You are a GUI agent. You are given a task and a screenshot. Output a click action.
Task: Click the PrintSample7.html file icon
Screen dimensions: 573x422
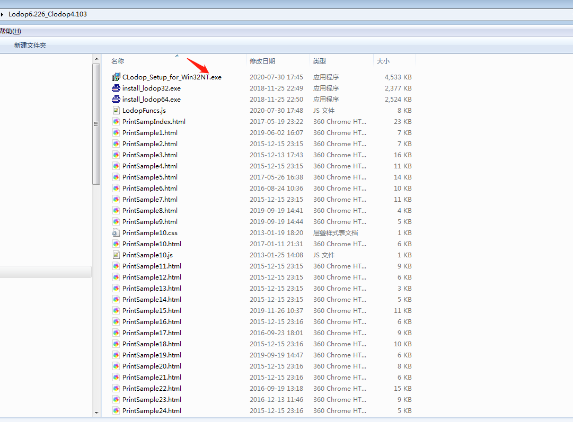tap(116, 199)
